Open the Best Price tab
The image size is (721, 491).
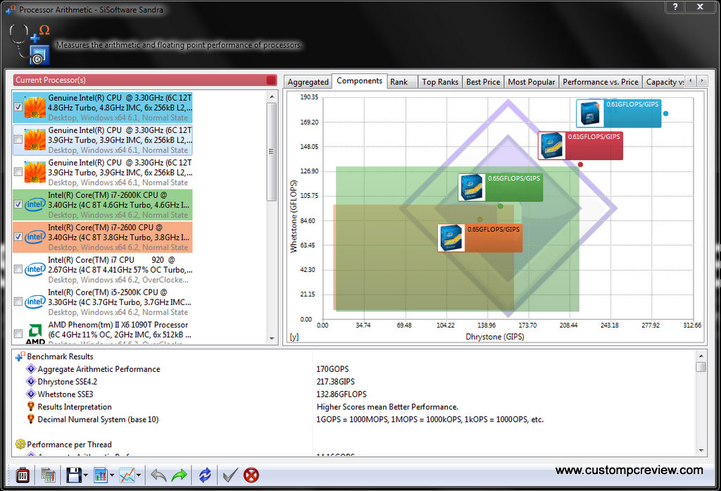[x=483, y=82]
